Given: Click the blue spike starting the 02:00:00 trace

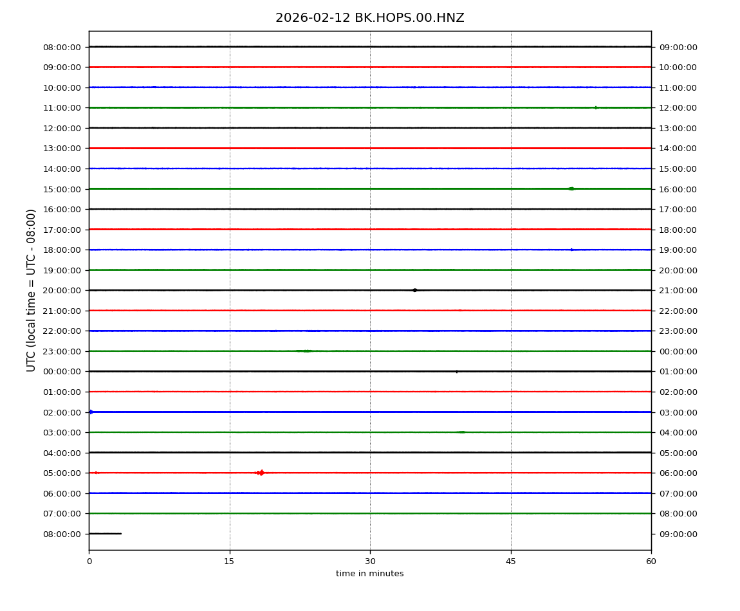Looking at the screenshot, I should (x=91, y=412).
